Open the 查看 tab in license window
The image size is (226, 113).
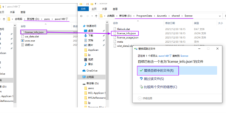pyautogui.click(x=115, y=9)
